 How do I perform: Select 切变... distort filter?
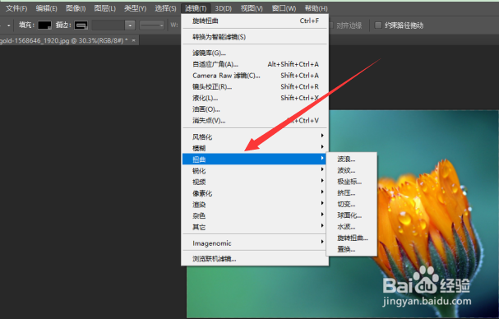352,205
